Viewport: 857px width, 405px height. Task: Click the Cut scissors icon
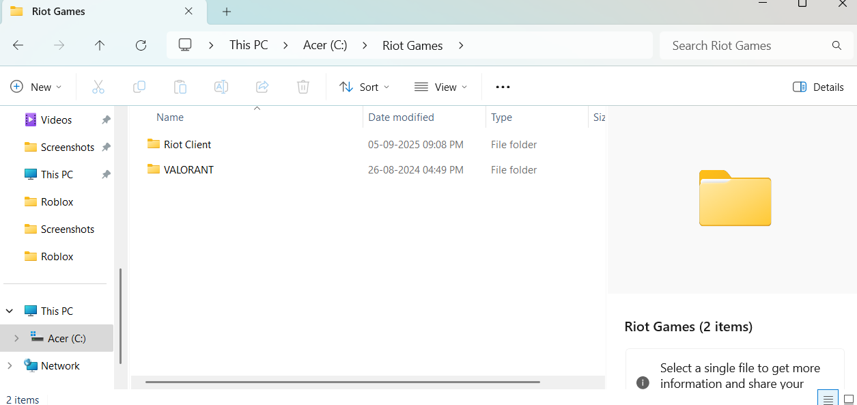click(x=98, y=87)
